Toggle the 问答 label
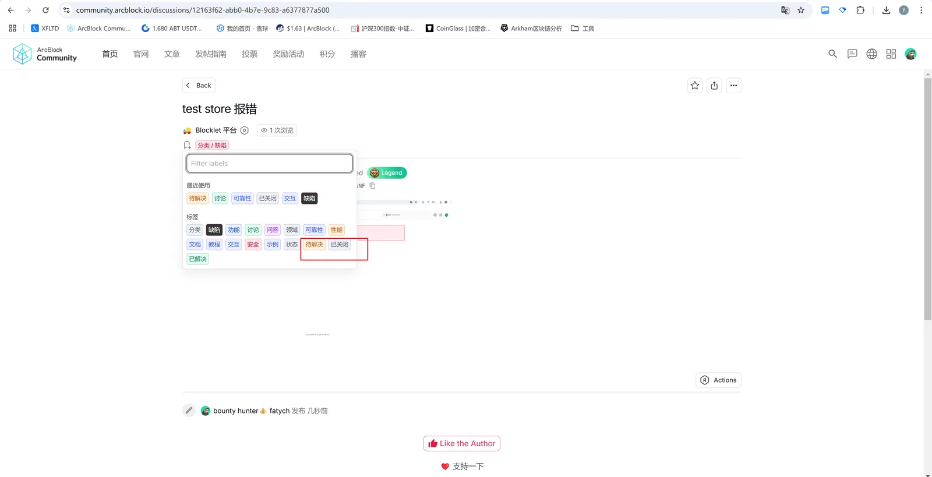Image resolution: width=932 pixels, height=477 pixels. (273, 230)
